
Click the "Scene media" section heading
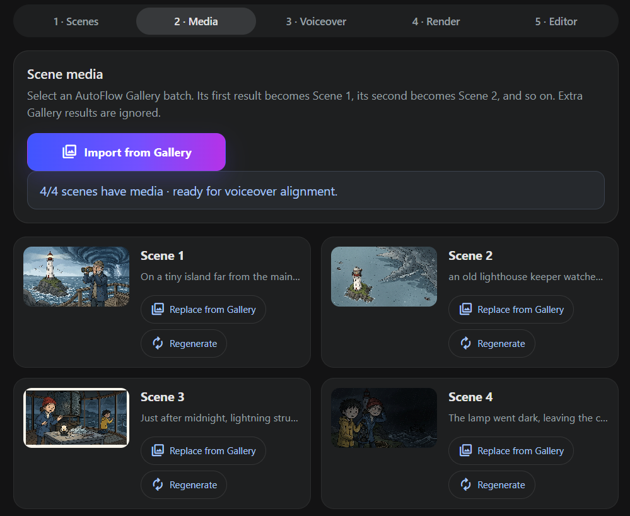(x=65, y=74)
